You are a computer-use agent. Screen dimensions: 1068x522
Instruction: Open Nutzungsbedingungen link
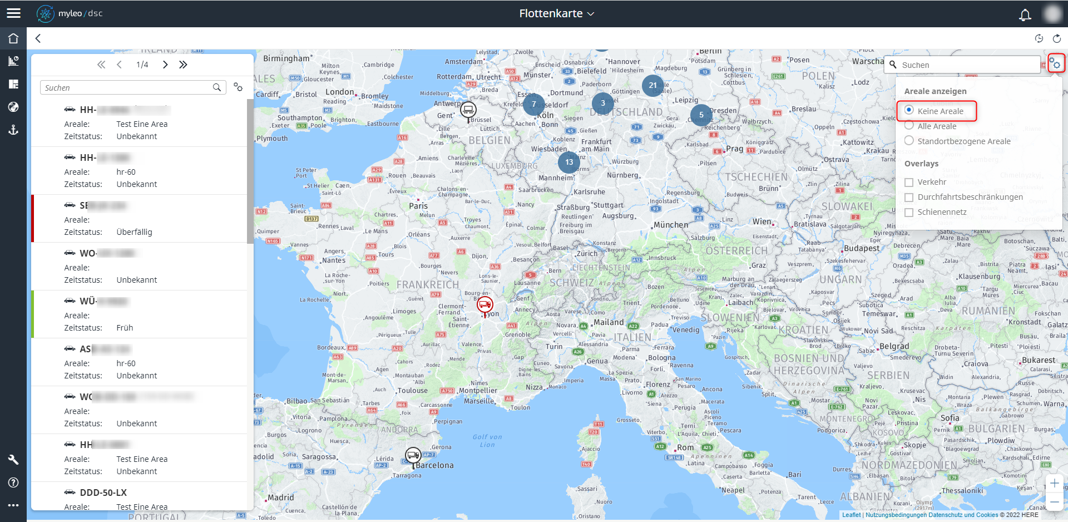click(896, 515)
